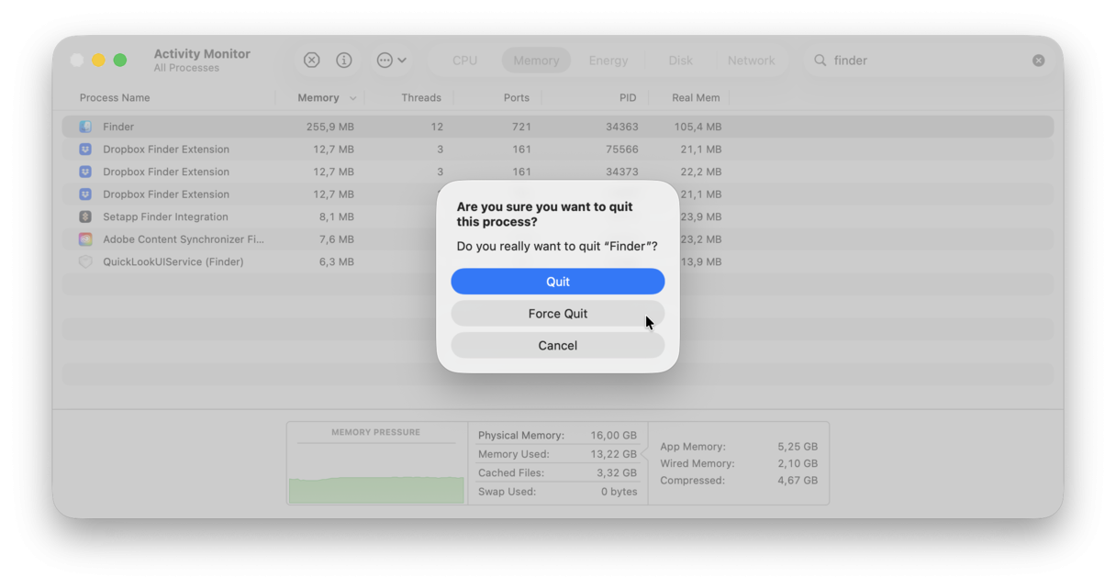
Task: Confirm with the Quit button
Action: click(557, 281)
